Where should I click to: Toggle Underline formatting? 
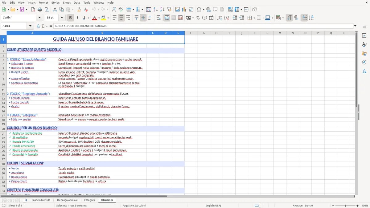click(84, 18)
